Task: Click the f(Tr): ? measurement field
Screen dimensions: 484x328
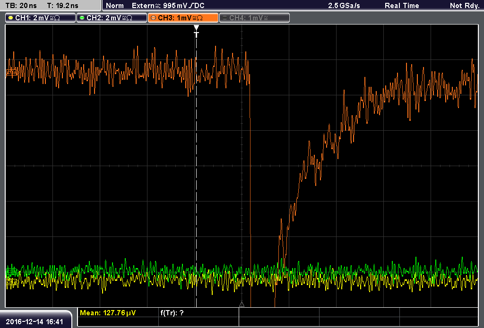Action: 172,313
